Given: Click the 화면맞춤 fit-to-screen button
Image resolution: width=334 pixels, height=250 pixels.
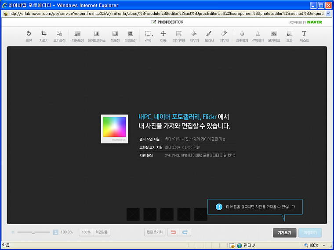Looking at the screenshot, I should click(102, 232).
